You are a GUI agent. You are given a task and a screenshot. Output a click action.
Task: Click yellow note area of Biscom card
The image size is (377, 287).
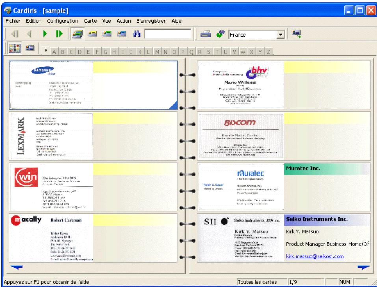point(327,118)
